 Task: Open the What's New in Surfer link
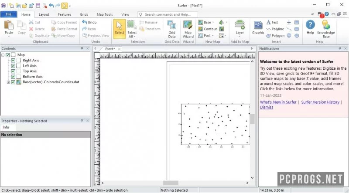[x=278, y=102]
